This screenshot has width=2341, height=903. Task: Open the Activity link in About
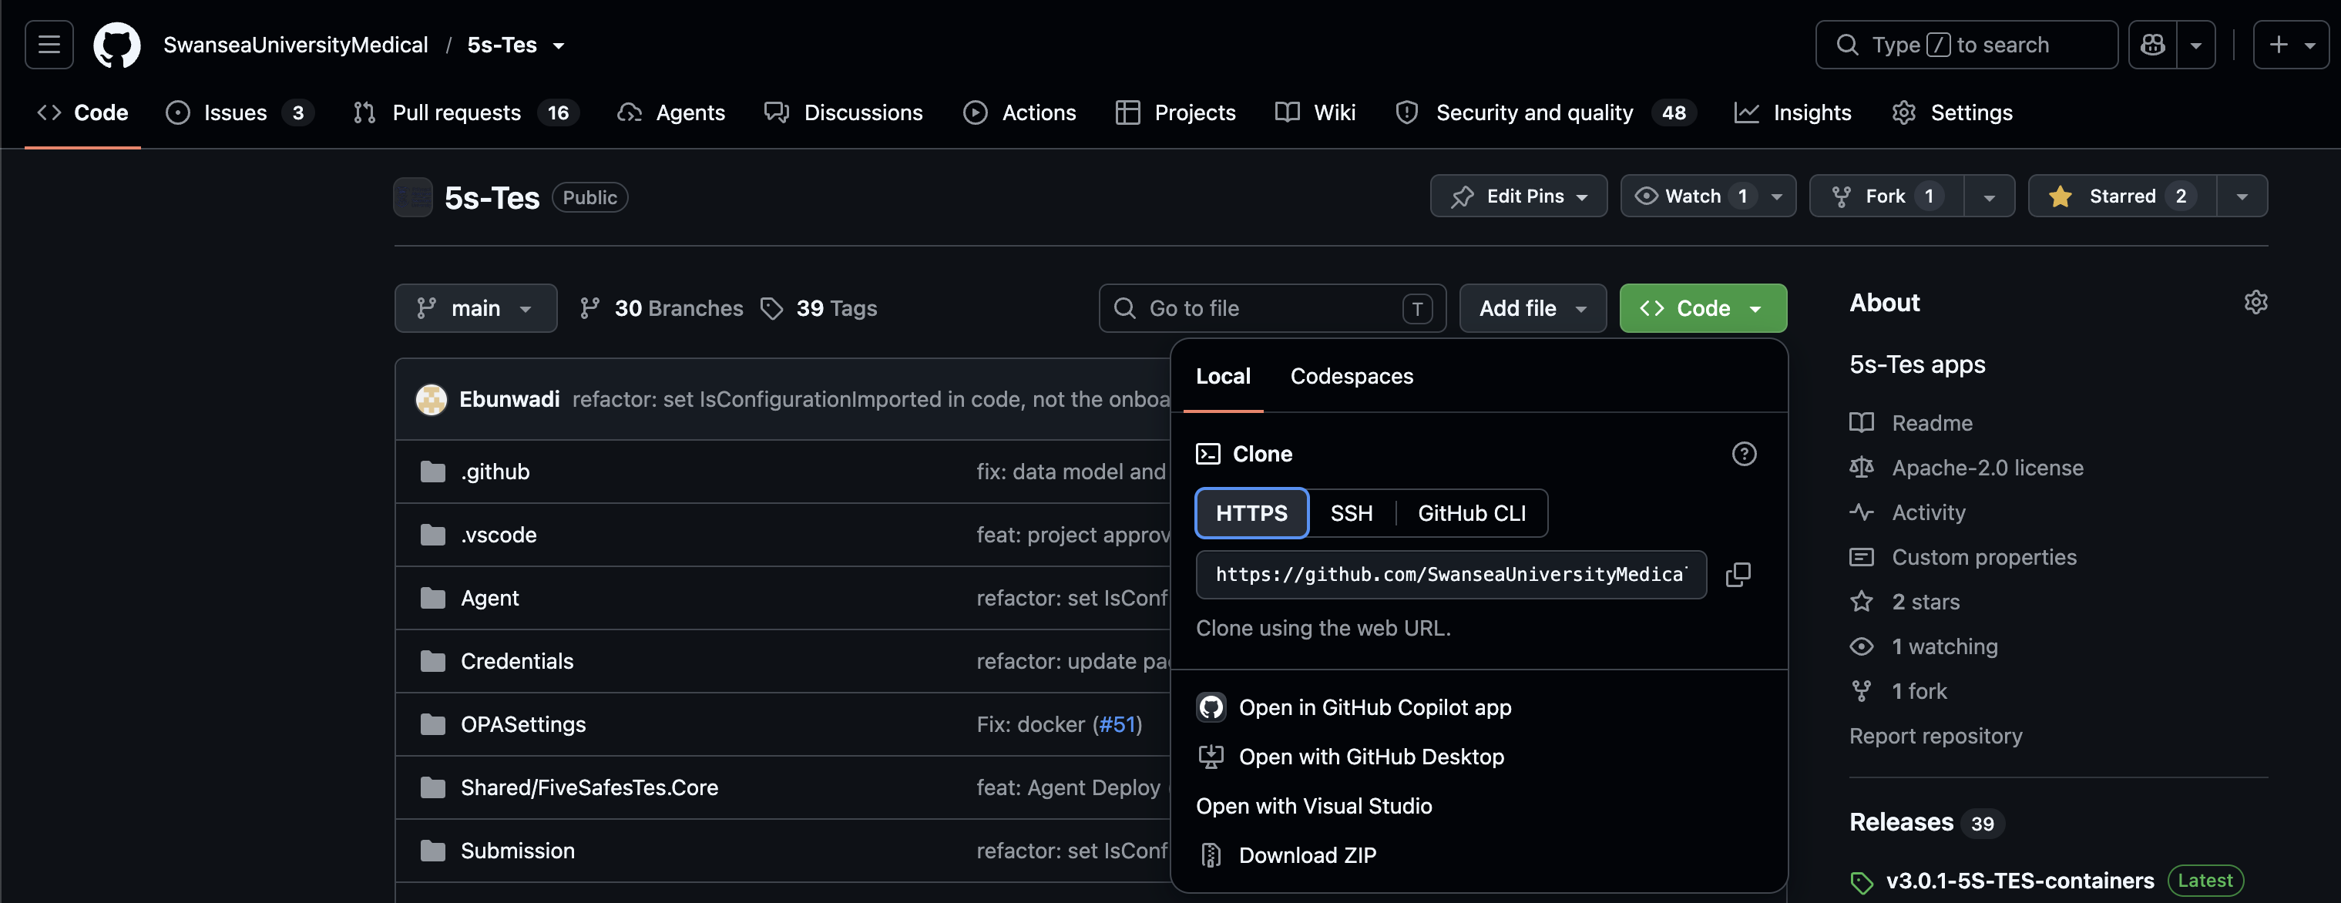pos(1907,513)
